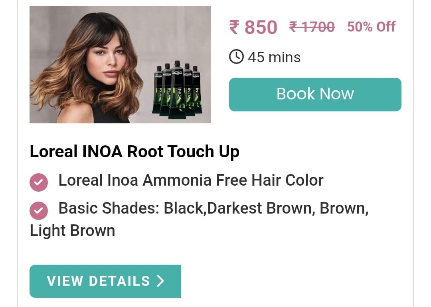This screenshot has width=431, height=307.
Task: Select Loreal Inoa Ammonia Free Hair Color text
Action: [191, 180]
